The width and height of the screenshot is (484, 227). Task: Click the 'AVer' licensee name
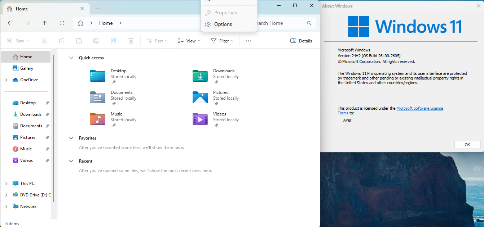click(x=347, y=120)
